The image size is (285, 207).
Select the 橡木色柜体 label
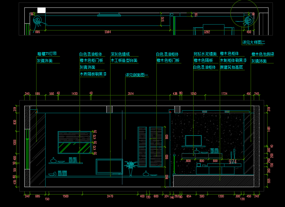(229, 53)
